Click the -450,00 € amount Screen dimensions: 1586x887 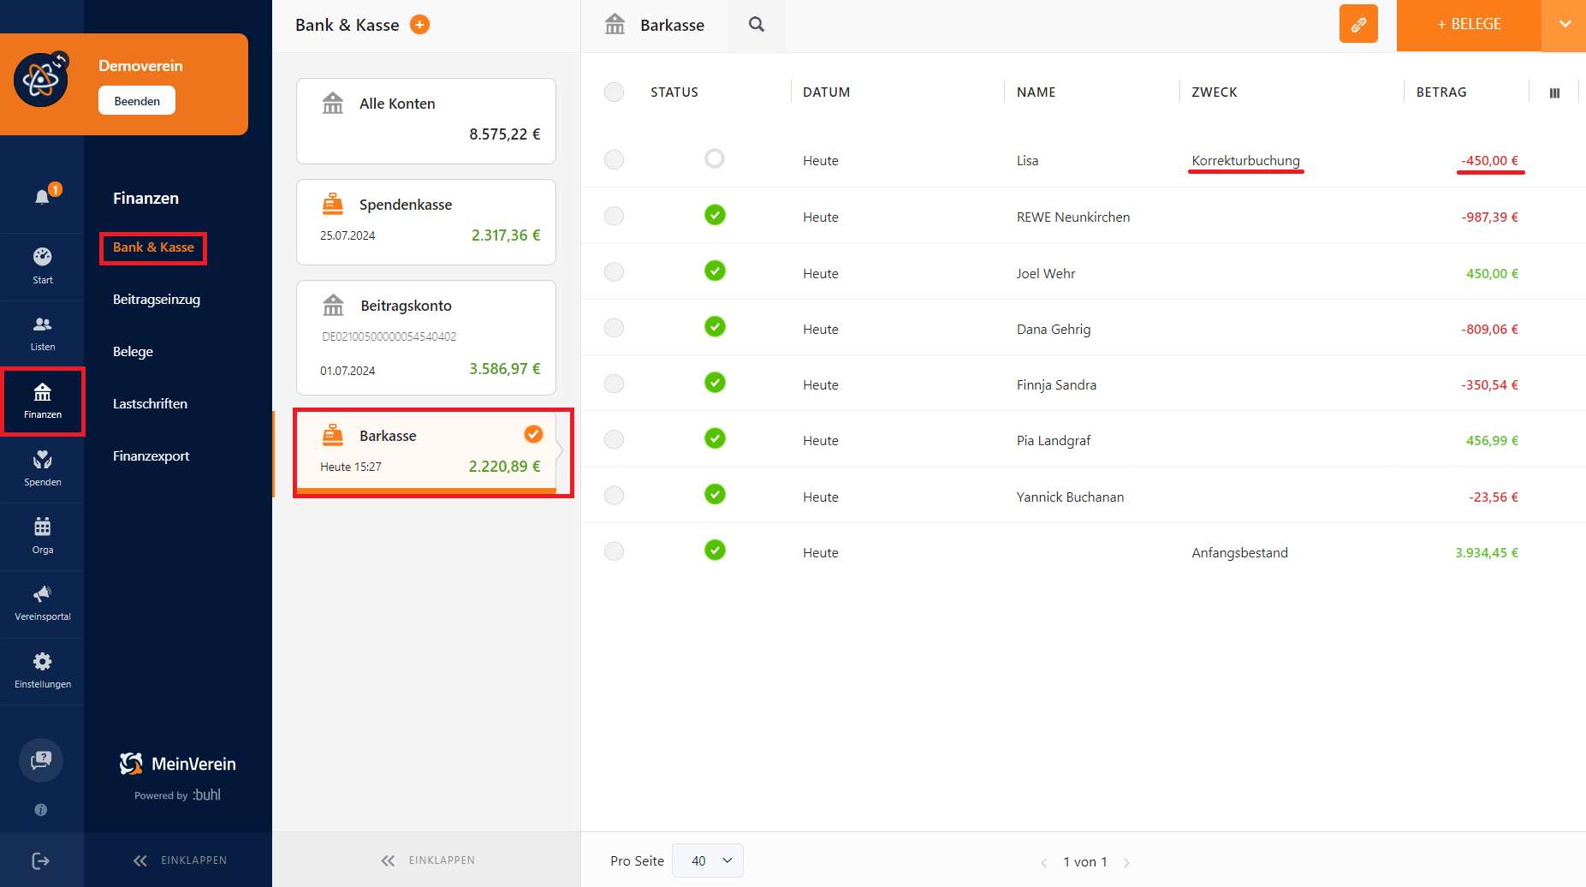point(1489,161)
